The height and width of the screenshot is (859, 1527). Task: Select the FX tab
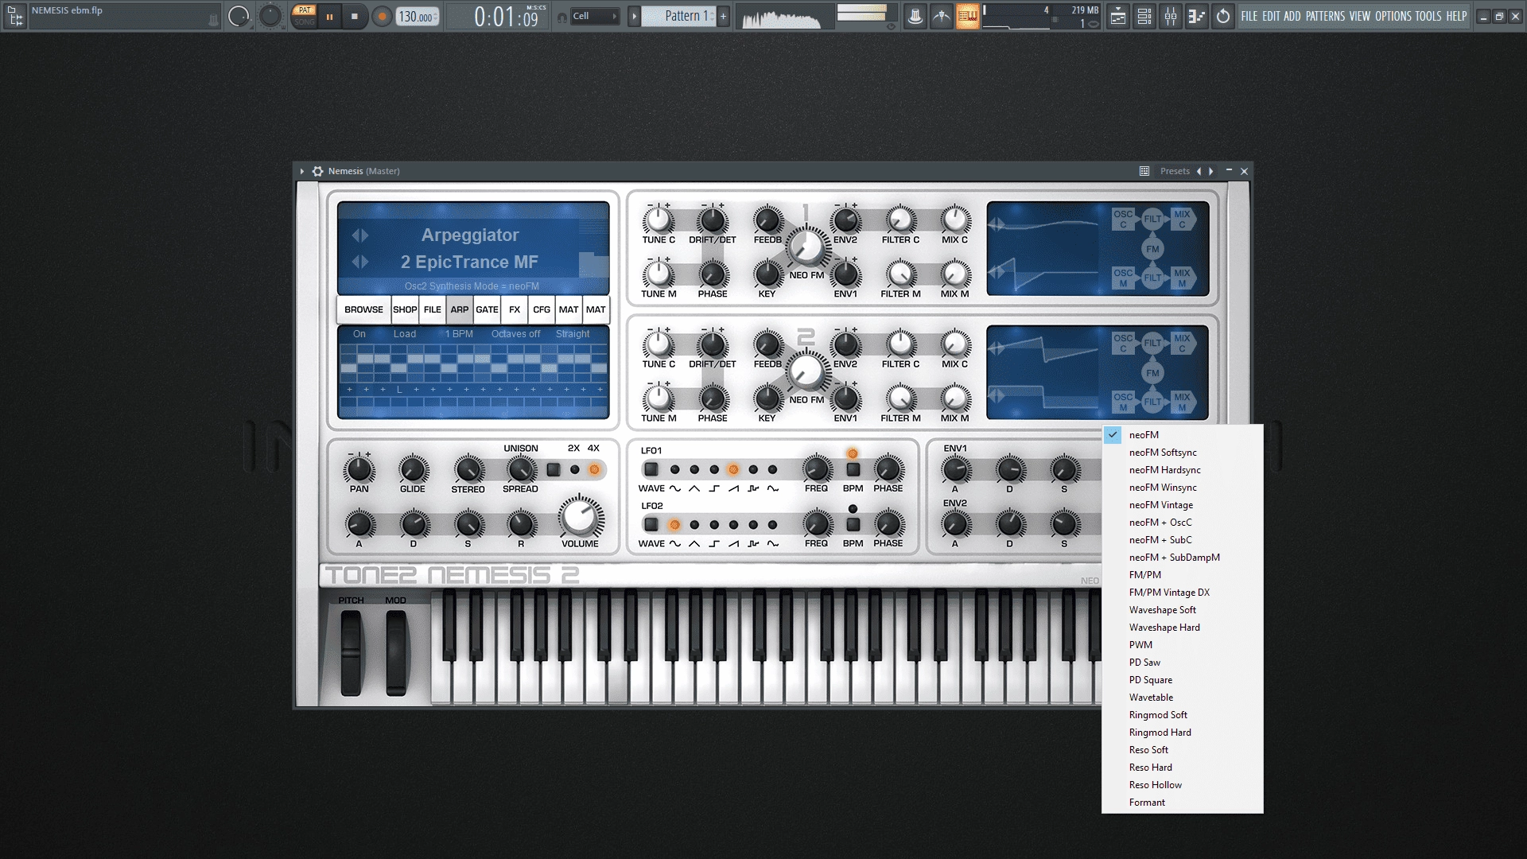(x=515, y=309)
